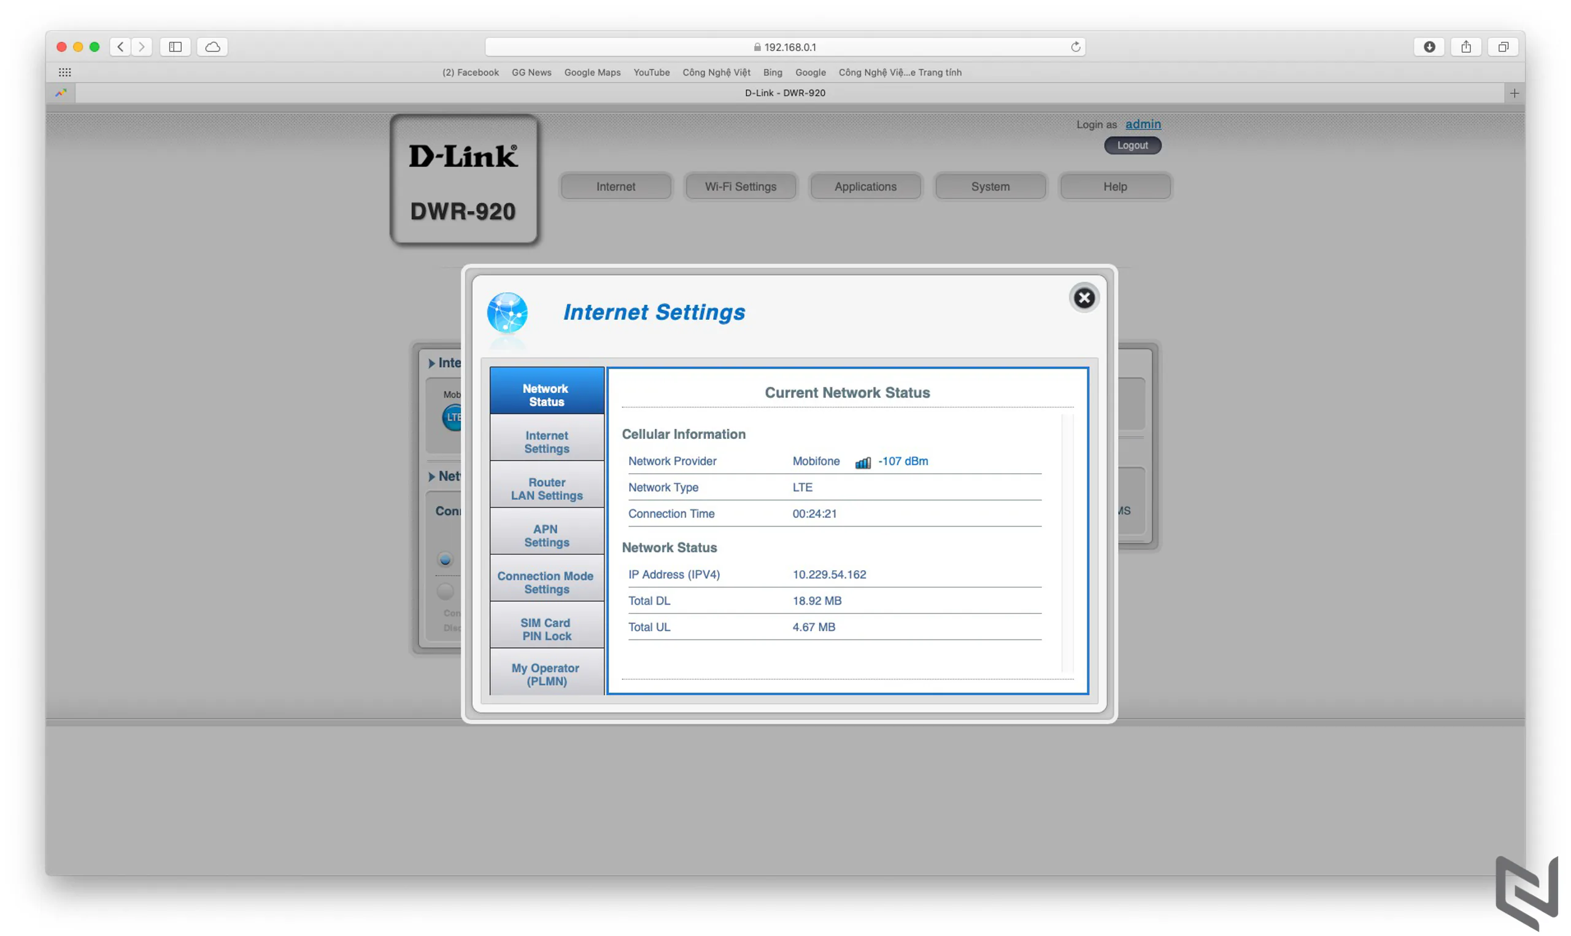1571x936 pixels.
Task: Click the LTE status badge
Action: pyautogui.click(x=453, y=417)
